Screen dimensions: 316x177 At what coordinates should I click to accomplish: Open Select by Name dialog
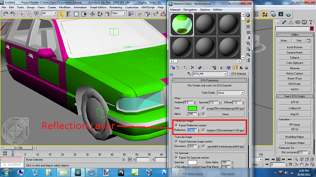[69, 14]
